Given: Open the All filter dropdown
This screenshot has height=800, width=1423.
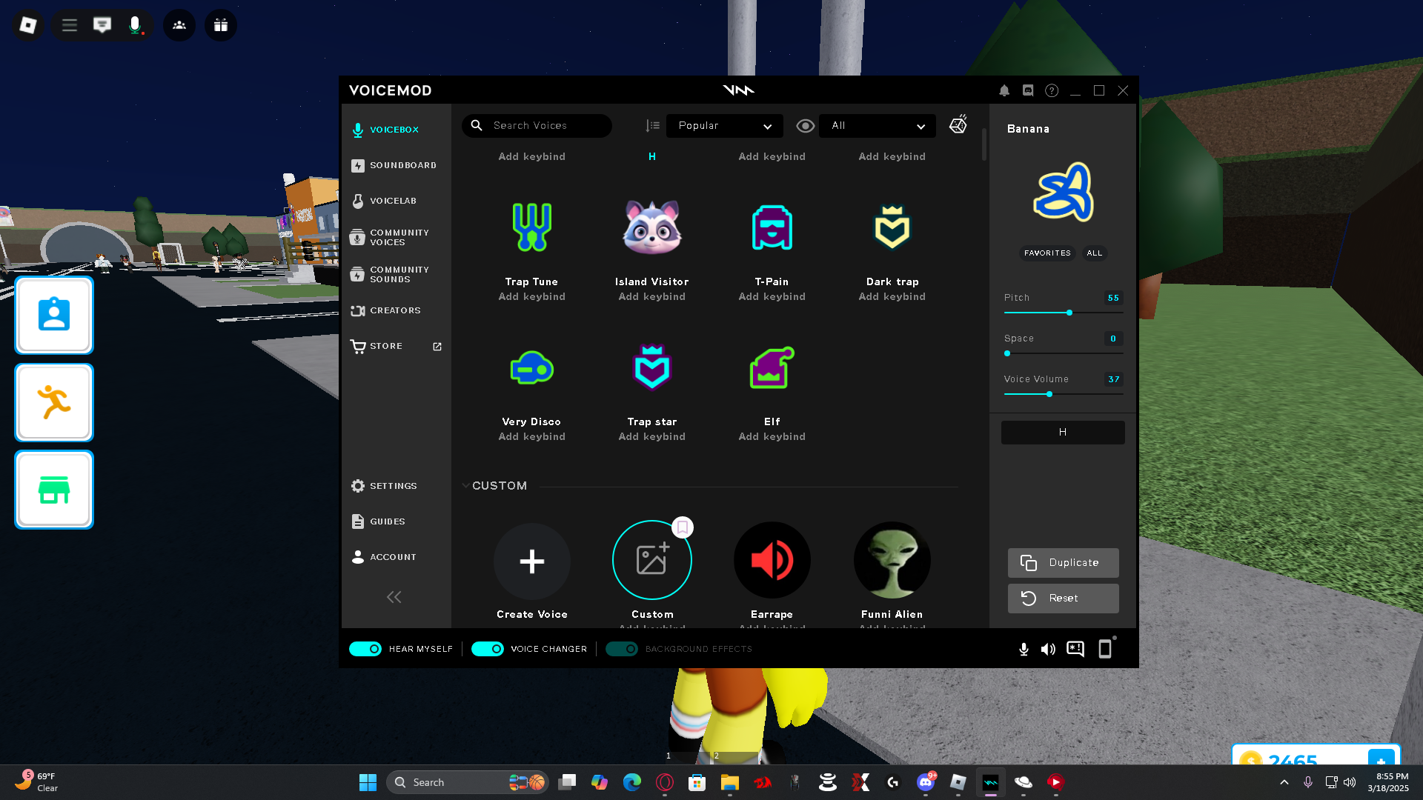Looking at the screenshot, I should [x=878, y=126].
